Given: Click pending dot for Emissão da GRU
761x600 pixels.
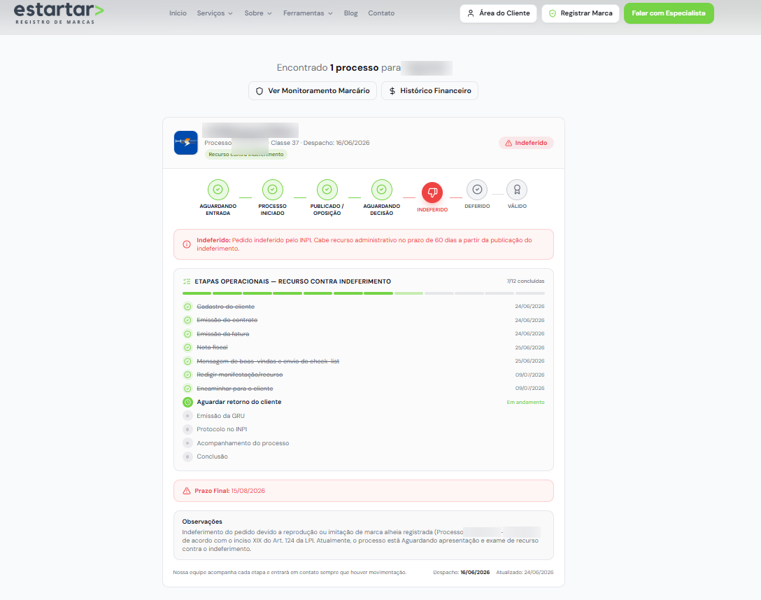Looking at the screenshot, I should tap(187, 416).
